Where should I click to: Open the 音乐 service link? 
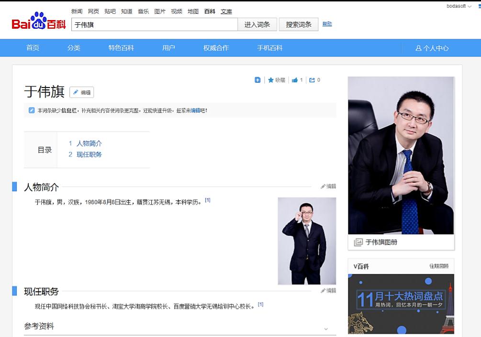point(143,11)
